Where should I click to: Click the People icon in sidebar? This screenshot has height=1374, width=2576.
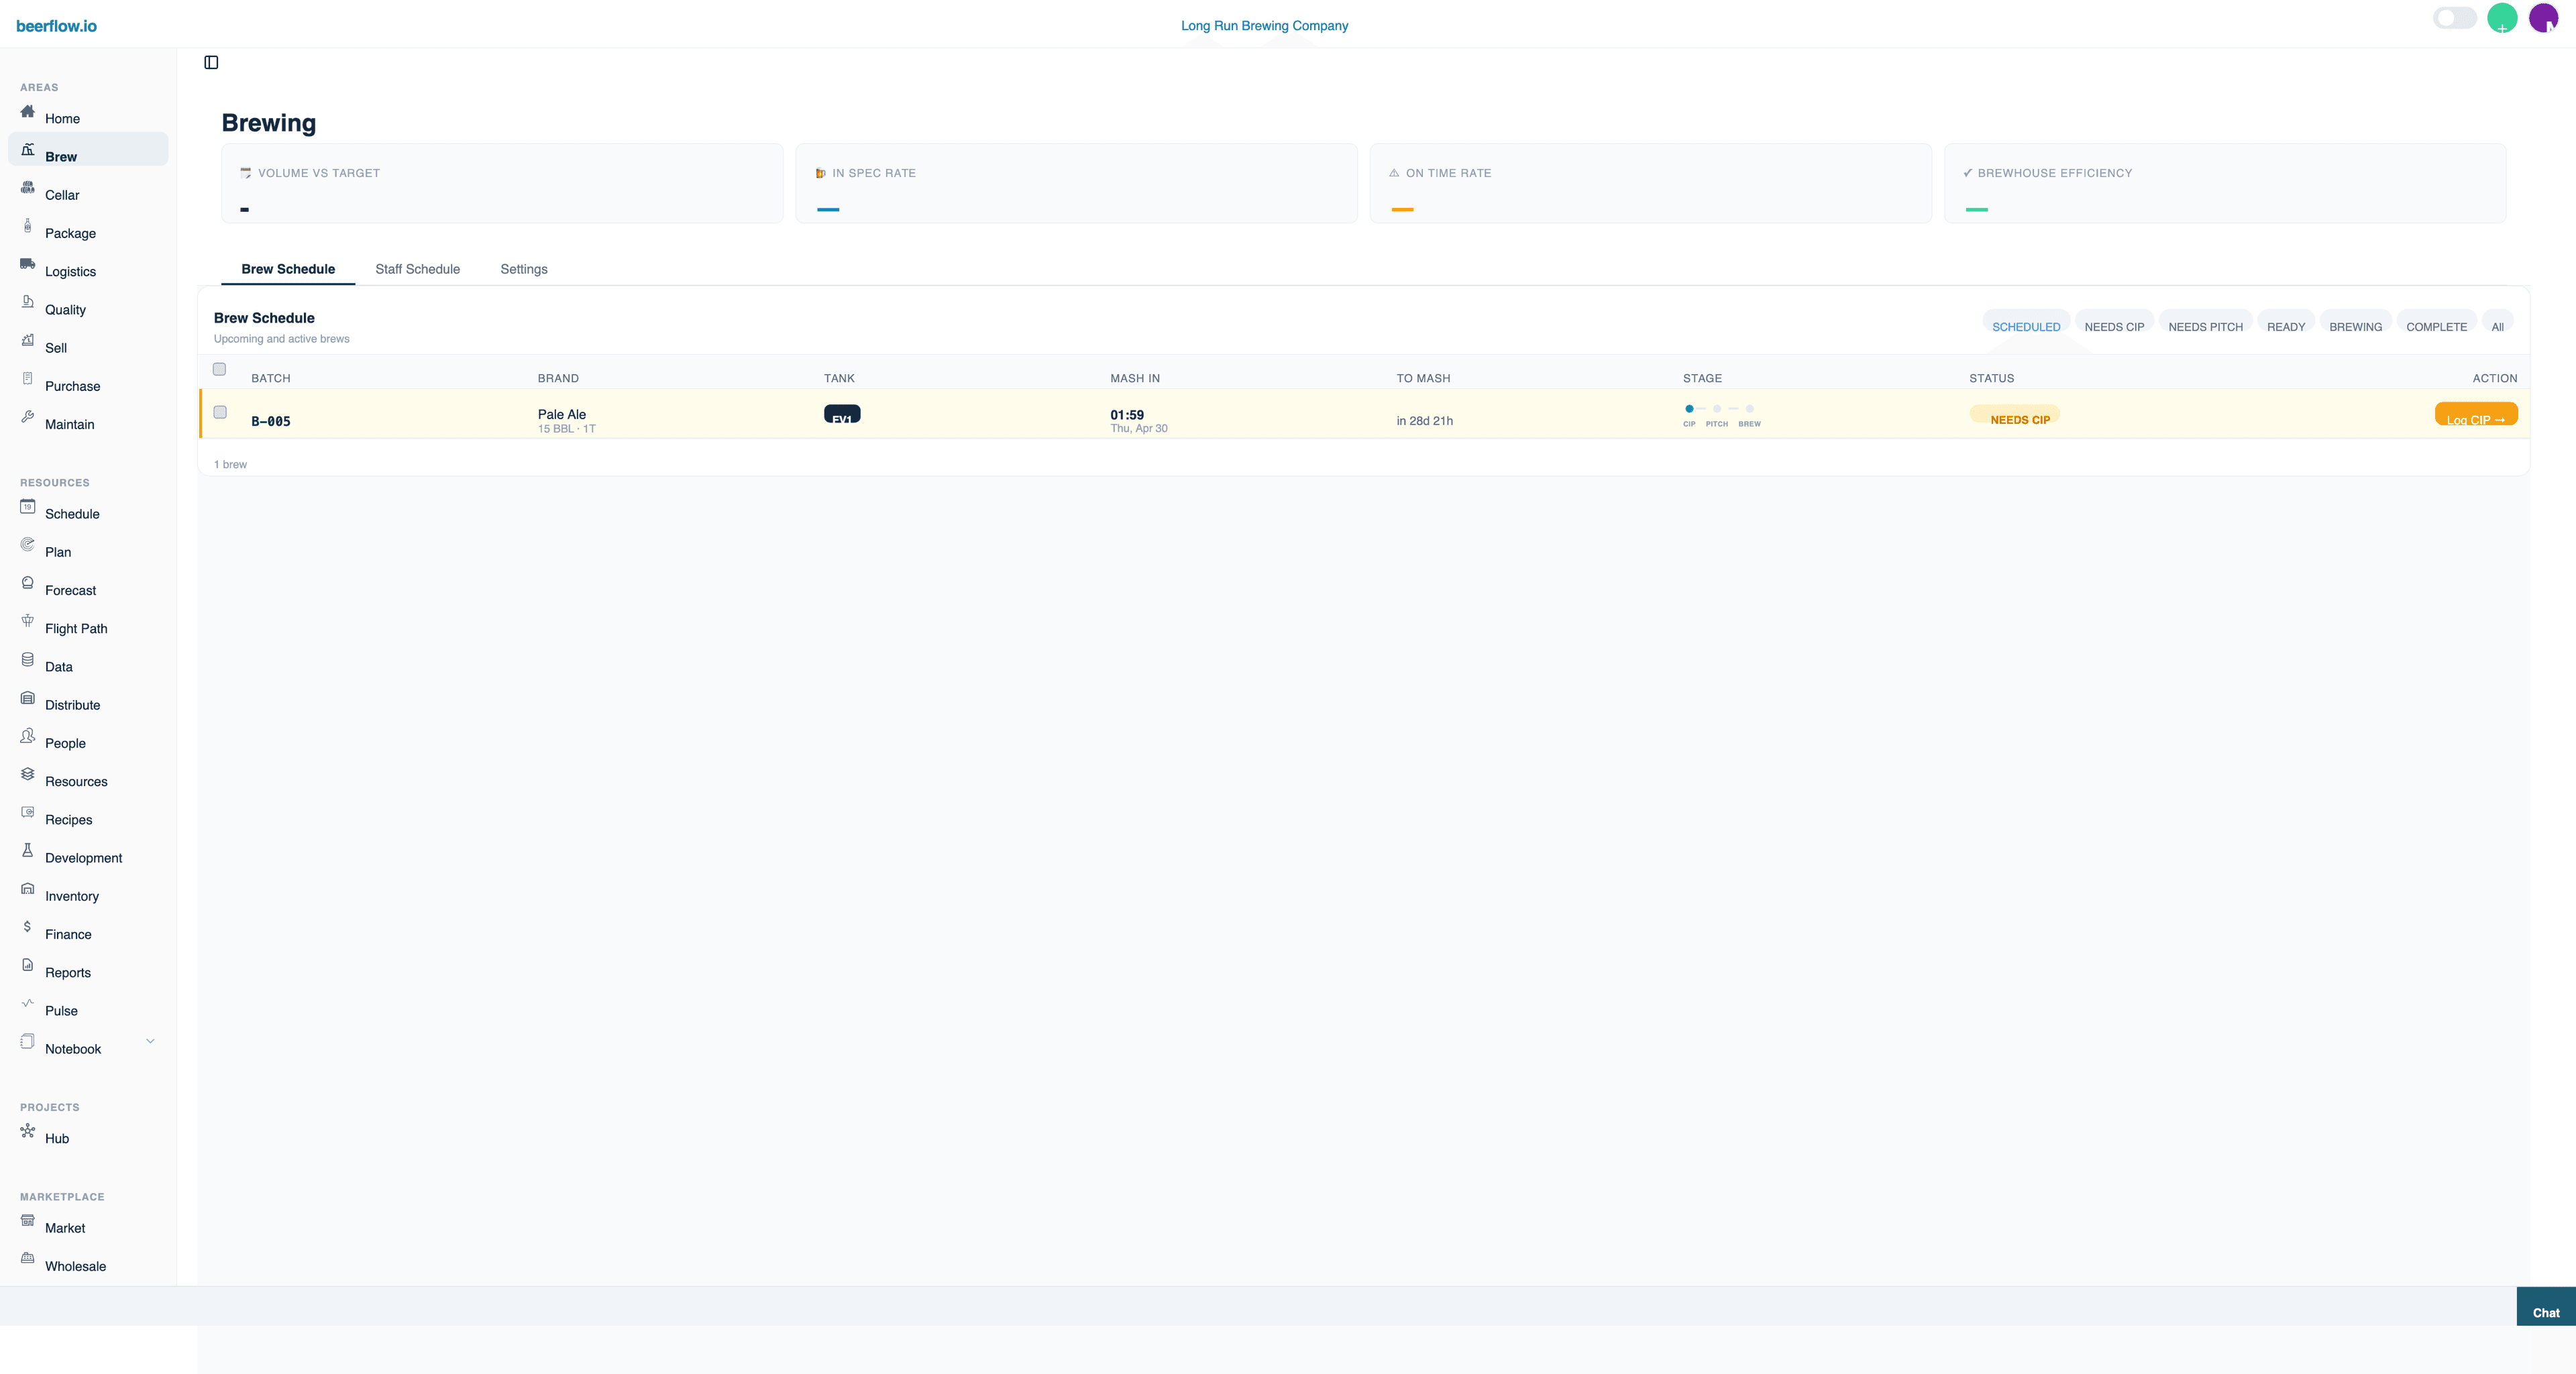pyautogui.click(x=28, y=736)
